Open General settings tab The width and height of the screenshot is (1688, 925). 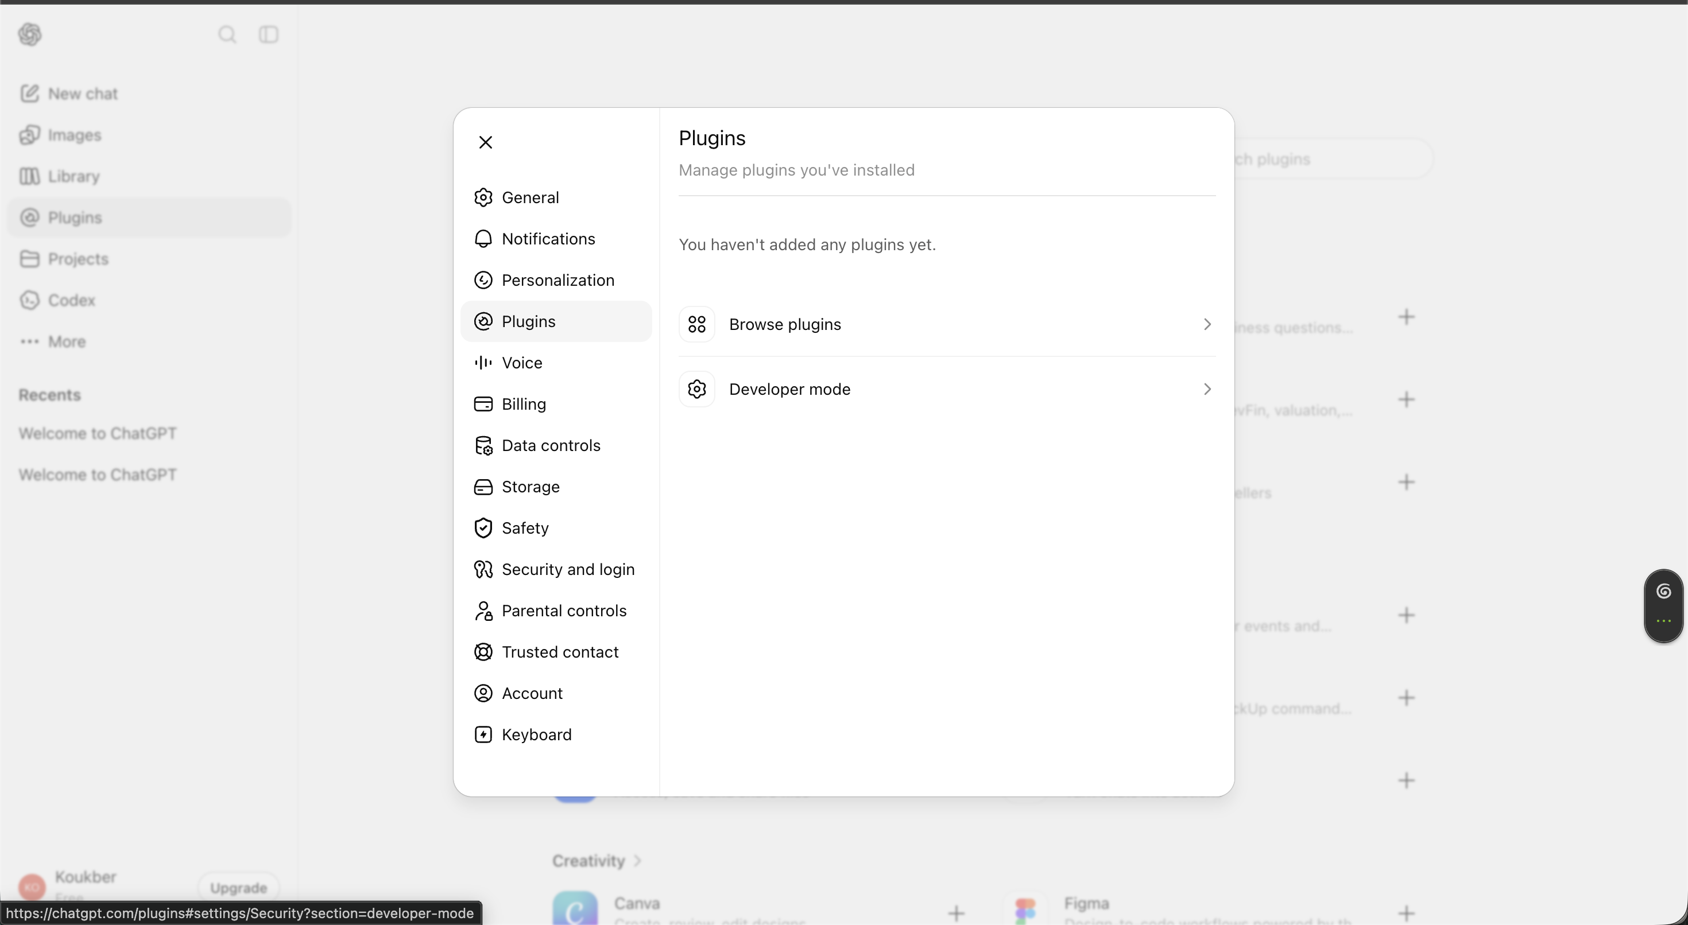coord(556,197)
